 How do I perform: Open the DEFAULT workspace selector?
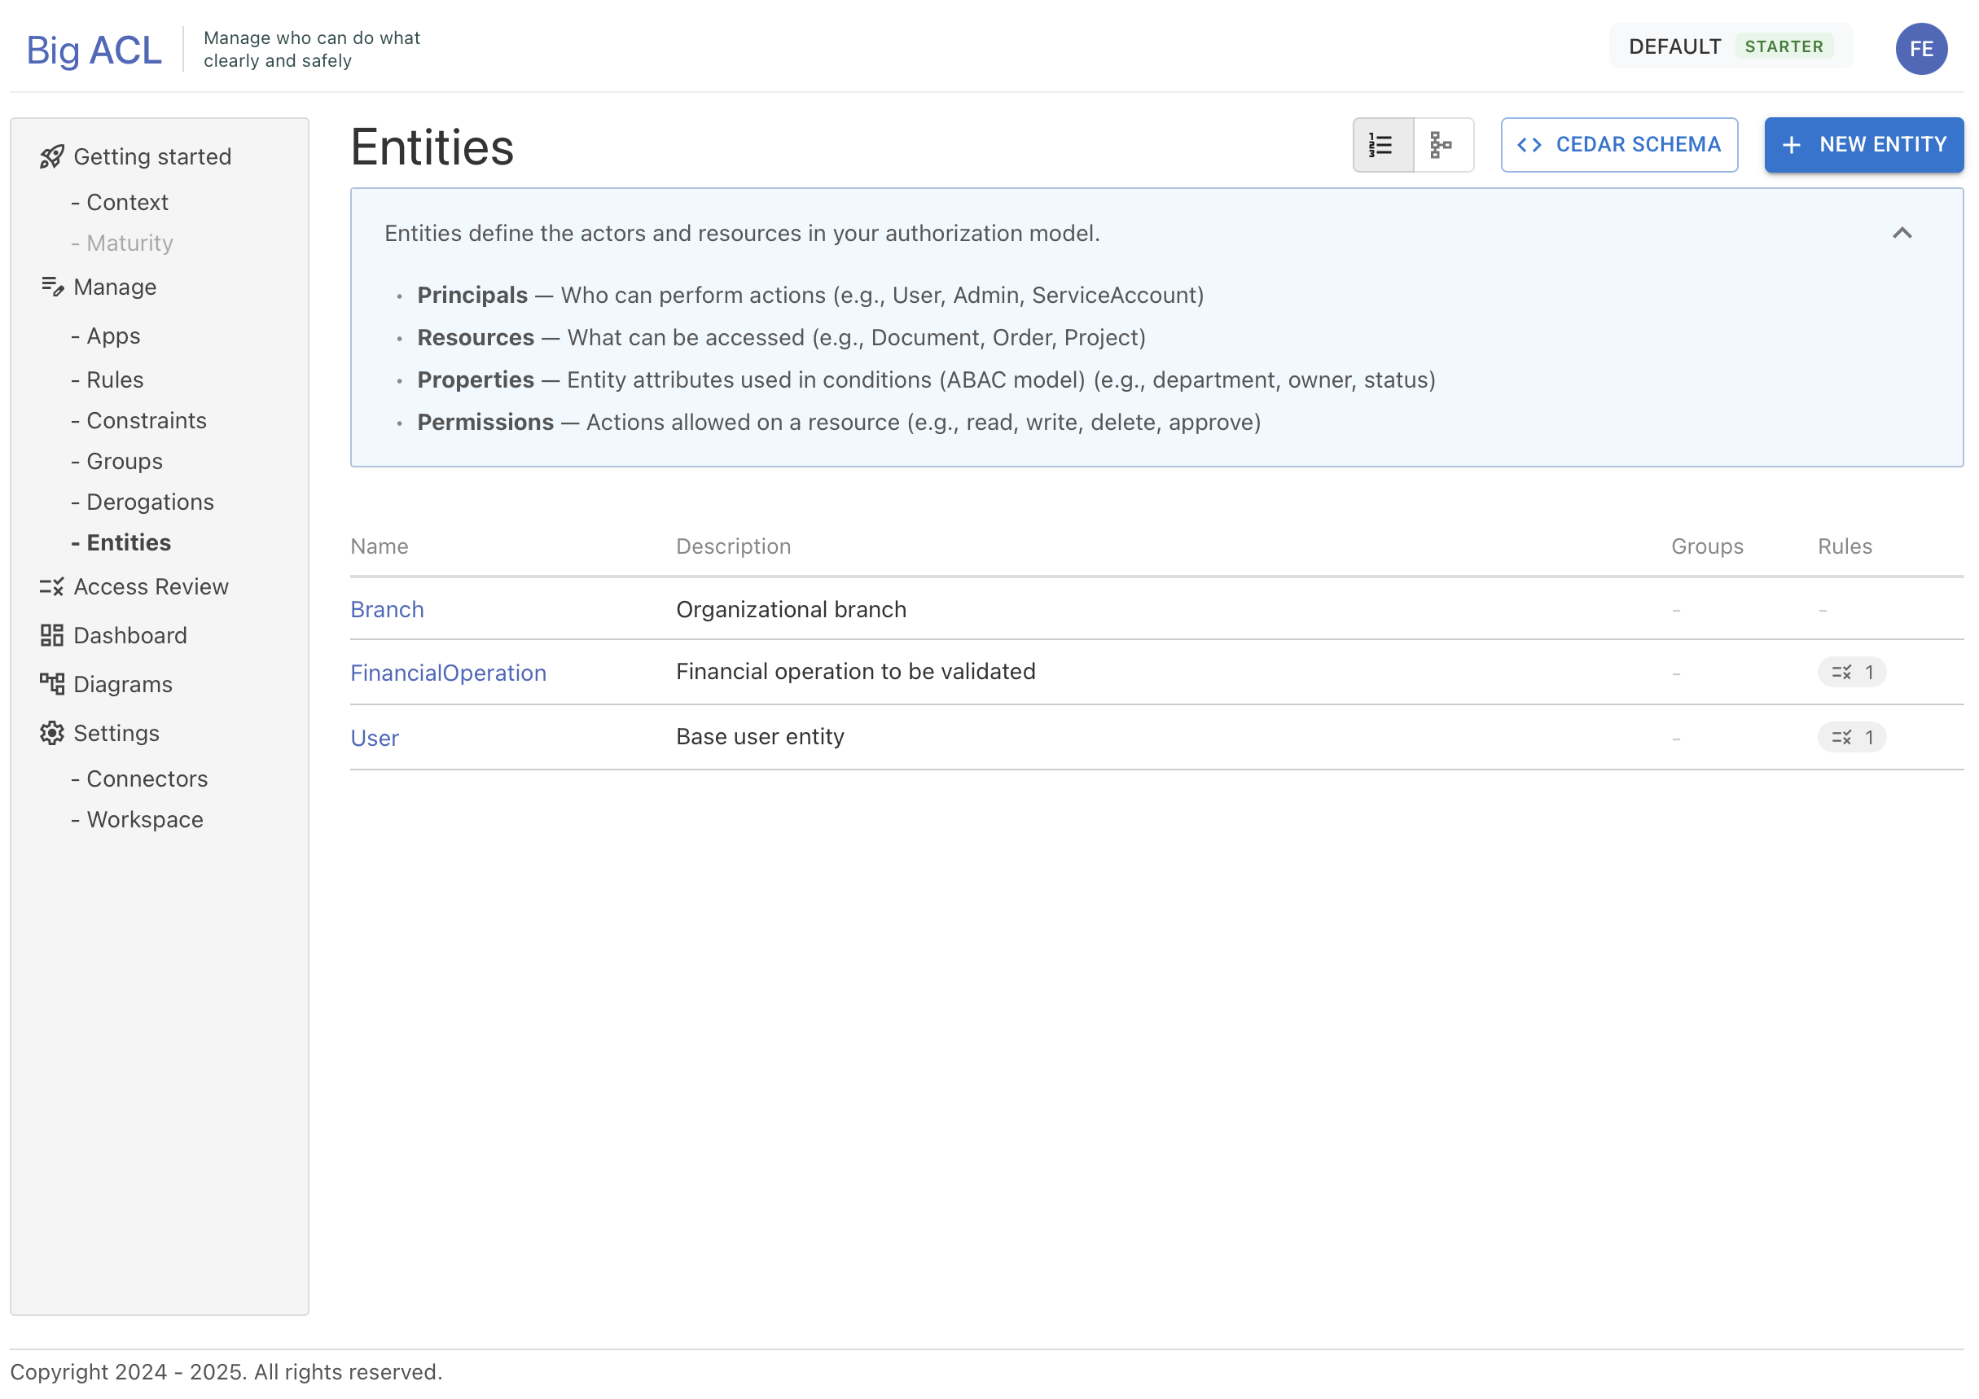[x=1674, y=46]
